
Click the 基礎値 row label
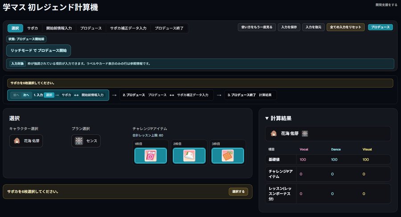pos(274,160)
